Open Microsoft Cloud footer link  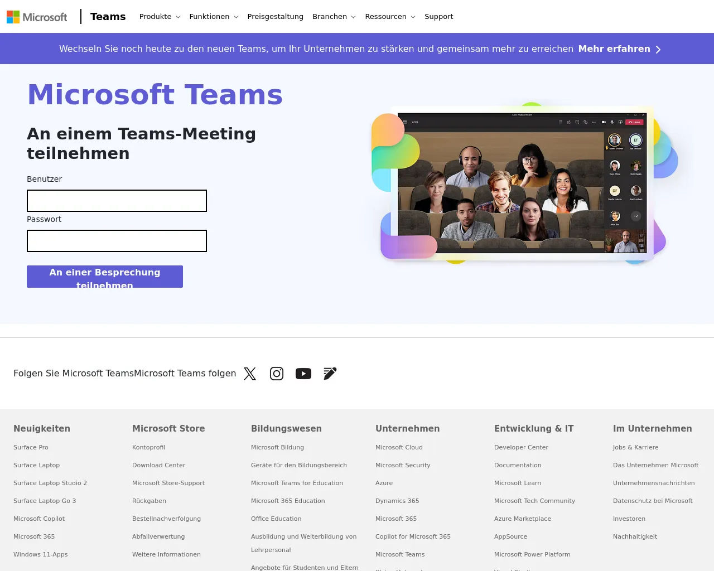coord(399,447)
